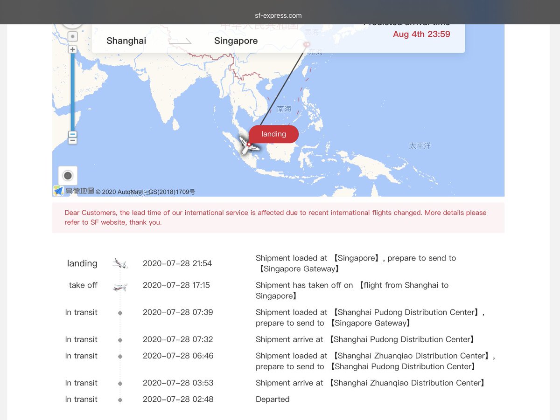560x420 pixels.
Task: Click the 07:39 in transit timeline dot
Action: tap(120, 313)
